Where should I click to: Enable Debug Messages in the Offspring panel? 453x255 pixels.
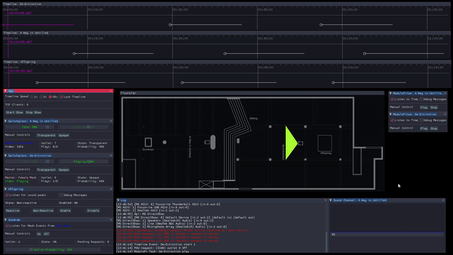tap(60, 195)
